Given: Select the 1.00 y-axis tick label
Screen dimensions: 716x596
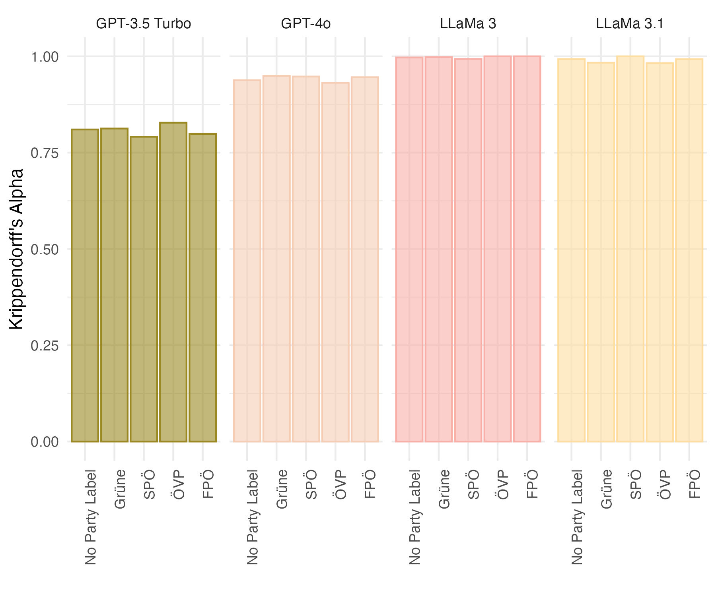Looking at the screenshot, I should coord(45,57).
